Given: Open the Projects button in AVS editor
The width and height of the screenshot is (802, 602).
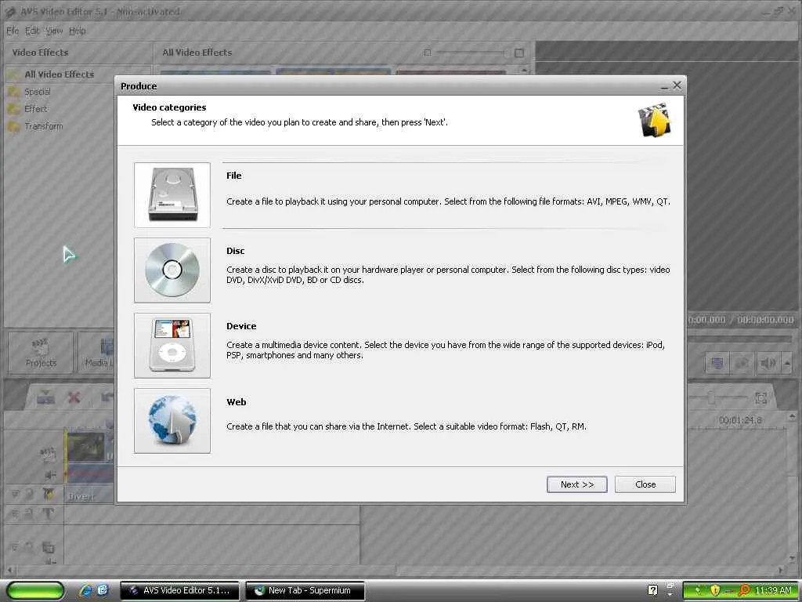Looking at the screenshot, I should coord(41,353).
